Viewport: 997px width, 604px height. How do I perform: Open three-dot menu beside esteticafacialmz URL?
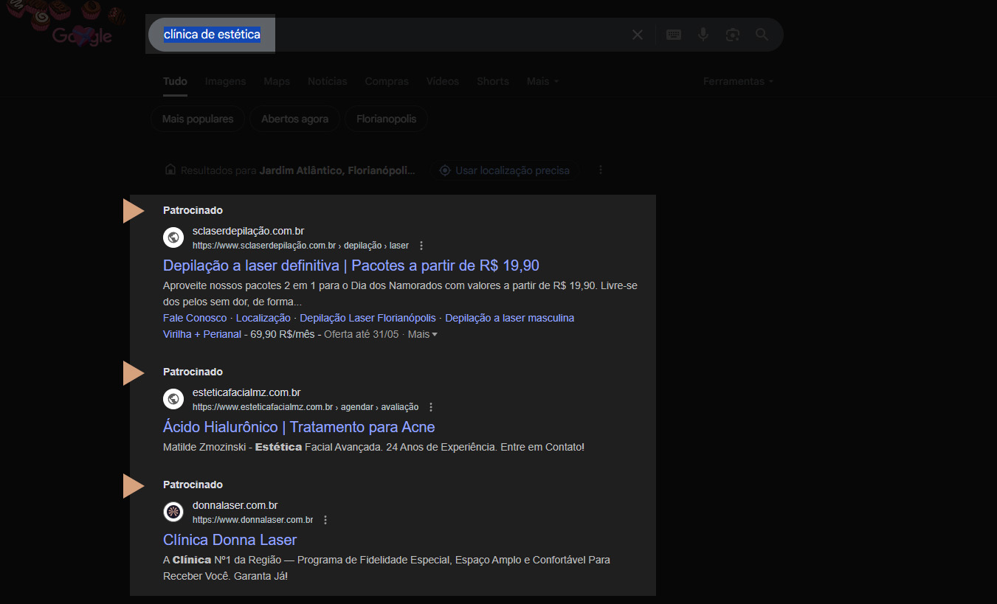[431, 407]
